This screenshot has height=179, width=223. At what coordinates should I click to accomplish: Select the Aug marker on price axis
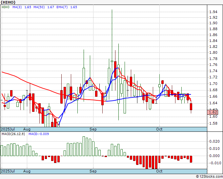[x=27, y=129]
